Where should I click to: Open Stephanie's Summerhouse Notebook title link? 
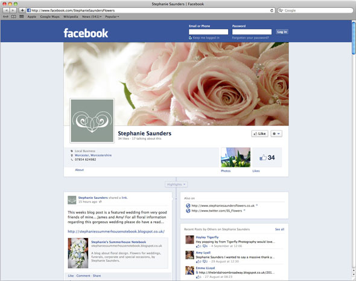tap(118, 242)
